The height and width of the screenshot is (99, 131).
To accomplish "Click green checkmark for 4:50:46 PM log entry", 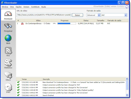I will tap(18, 85).
